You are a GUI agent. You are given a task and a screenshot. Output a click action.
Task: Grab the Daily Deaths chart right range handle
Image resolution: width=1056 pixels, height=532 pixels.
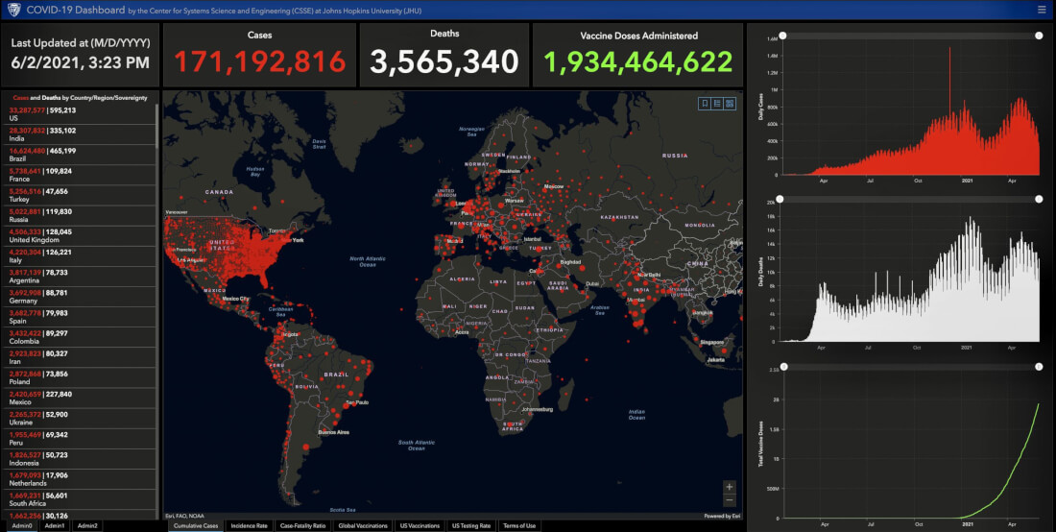tap(1039, 199)
